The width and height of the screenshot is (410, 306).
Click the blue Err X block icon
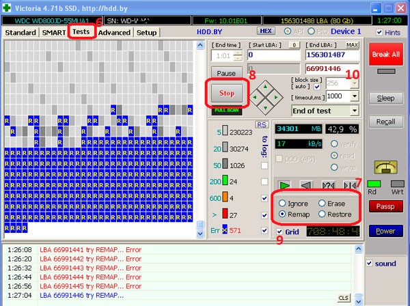coord(225,229)
